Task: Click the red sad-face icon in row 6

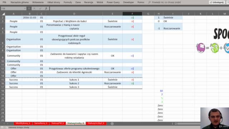Action: [x=132, y=39]
